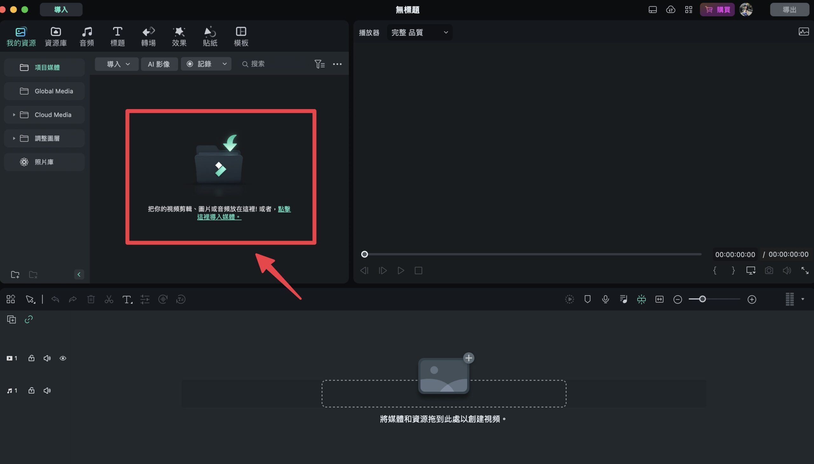This screenshot has height=464, width=814.
Task: Click the text-to-speech circular icon
Action: 181,299
